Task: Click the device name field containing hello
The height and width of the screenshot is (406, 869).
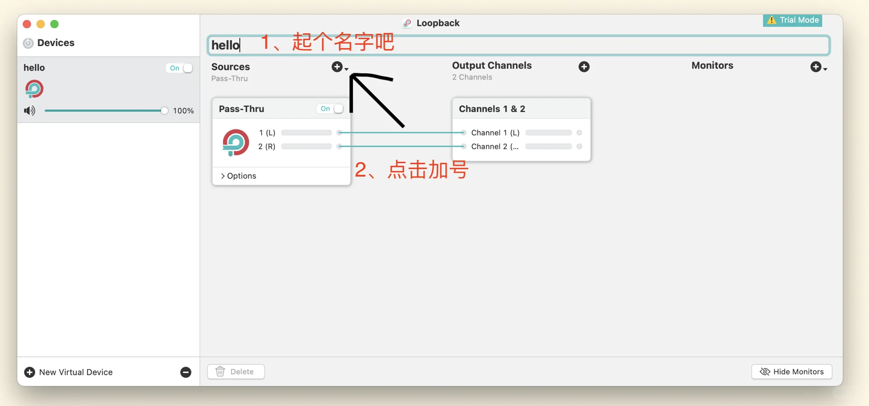Action: (519, 45)
